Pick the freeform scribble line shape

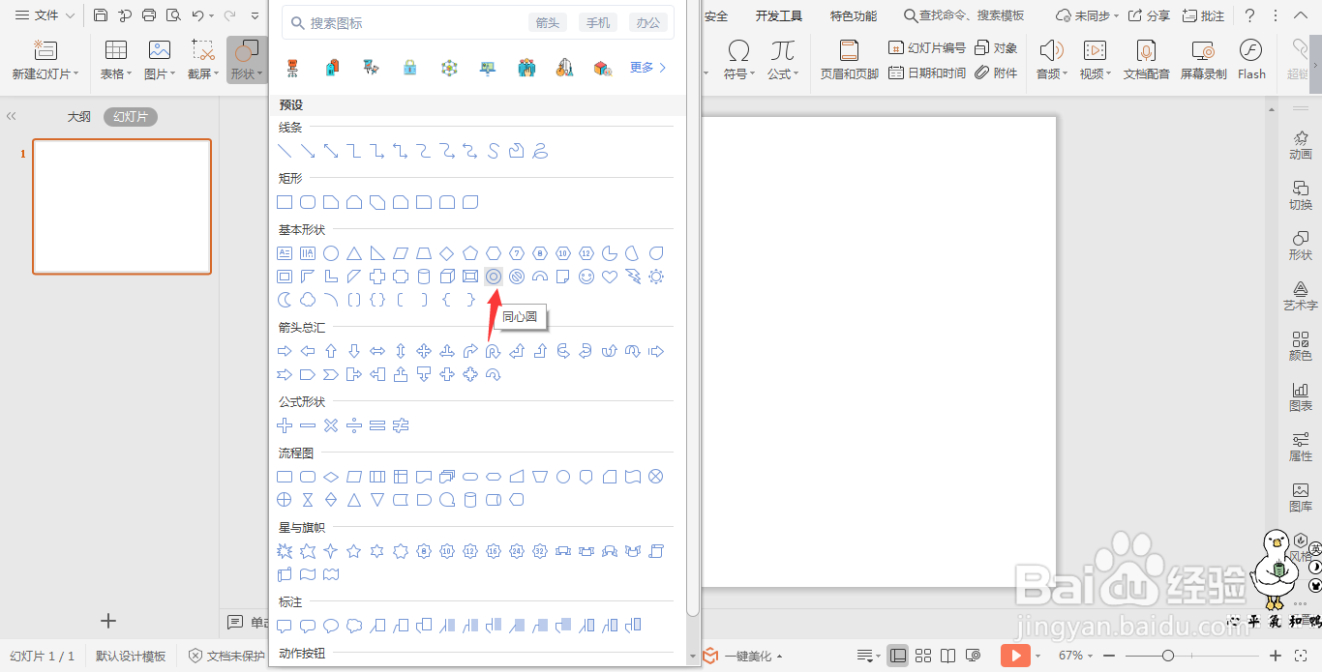coord(540,151)
